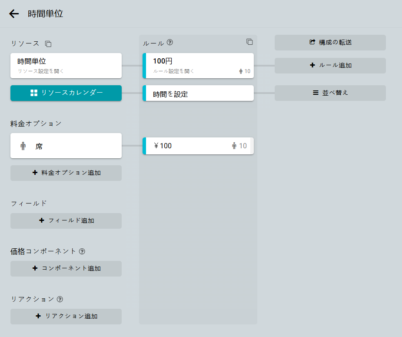
Task: Click help icon beside ルール heading
Action: pos(170,43)
